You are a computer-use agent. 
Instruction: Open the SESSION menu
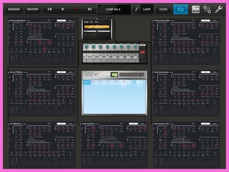(x=14, y=9)
